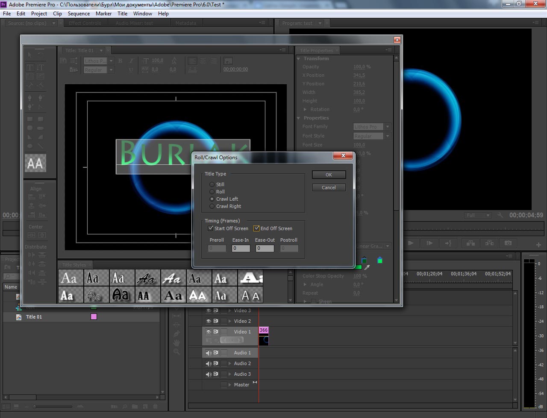Screen dimensions: 547x418
Task: Open the File menu
Action: coord(7,14)
